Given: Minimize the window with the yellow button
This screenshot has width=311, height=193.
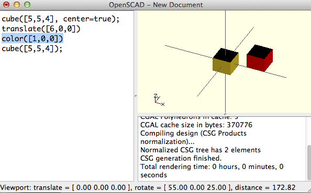Looking at the screenshot, I should 17,5.
